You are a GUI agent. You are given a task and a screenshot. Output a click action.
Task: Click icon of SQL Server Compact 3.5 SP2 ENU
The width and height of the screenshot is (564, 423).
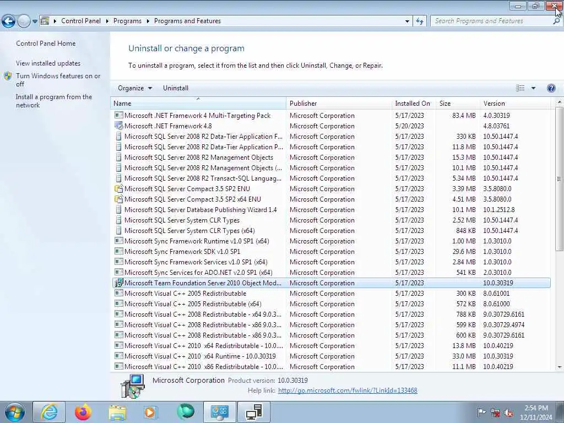pyautogui.click(x=119, y=189)
